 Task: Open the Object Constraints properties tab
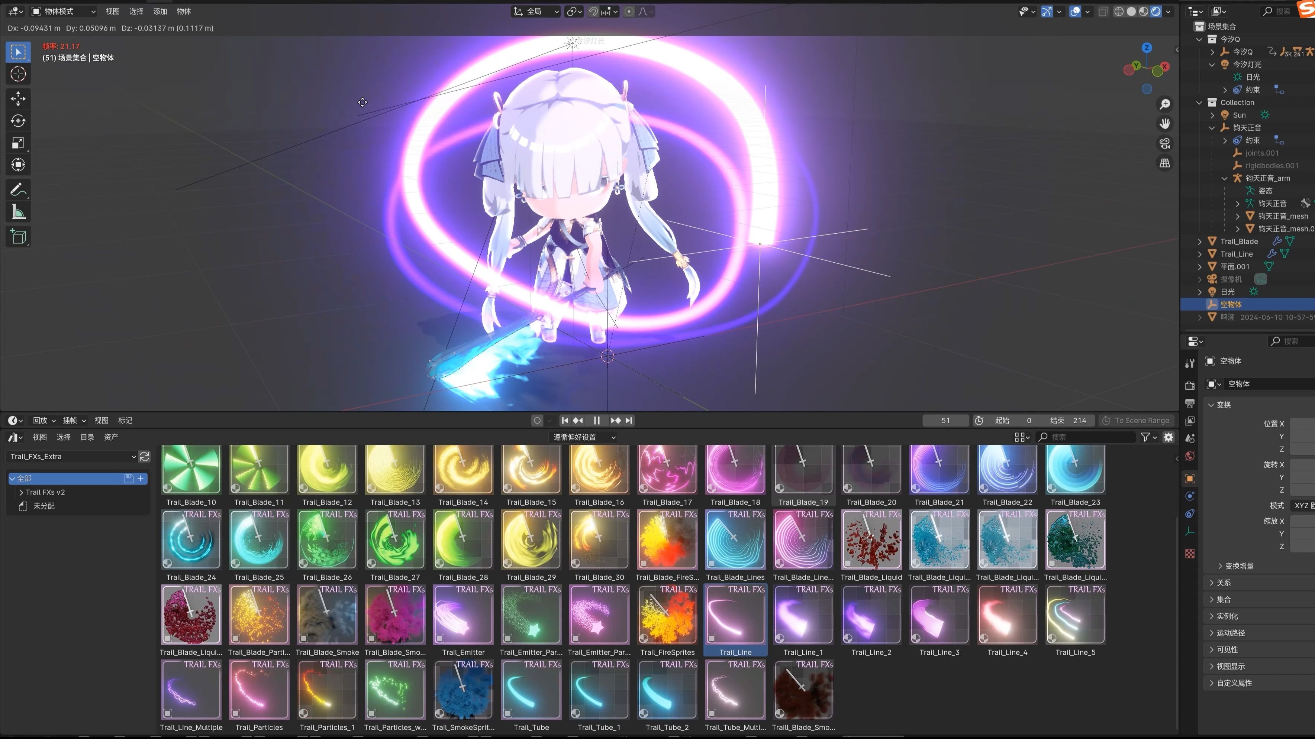tap(1190, 513)
